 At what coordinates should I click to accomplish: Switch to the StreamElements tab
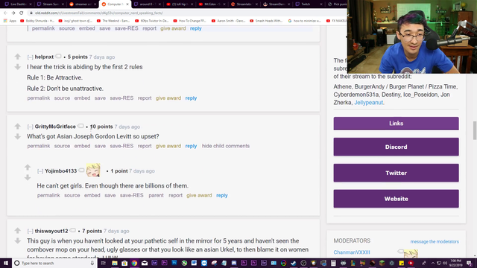coord(277,4)
